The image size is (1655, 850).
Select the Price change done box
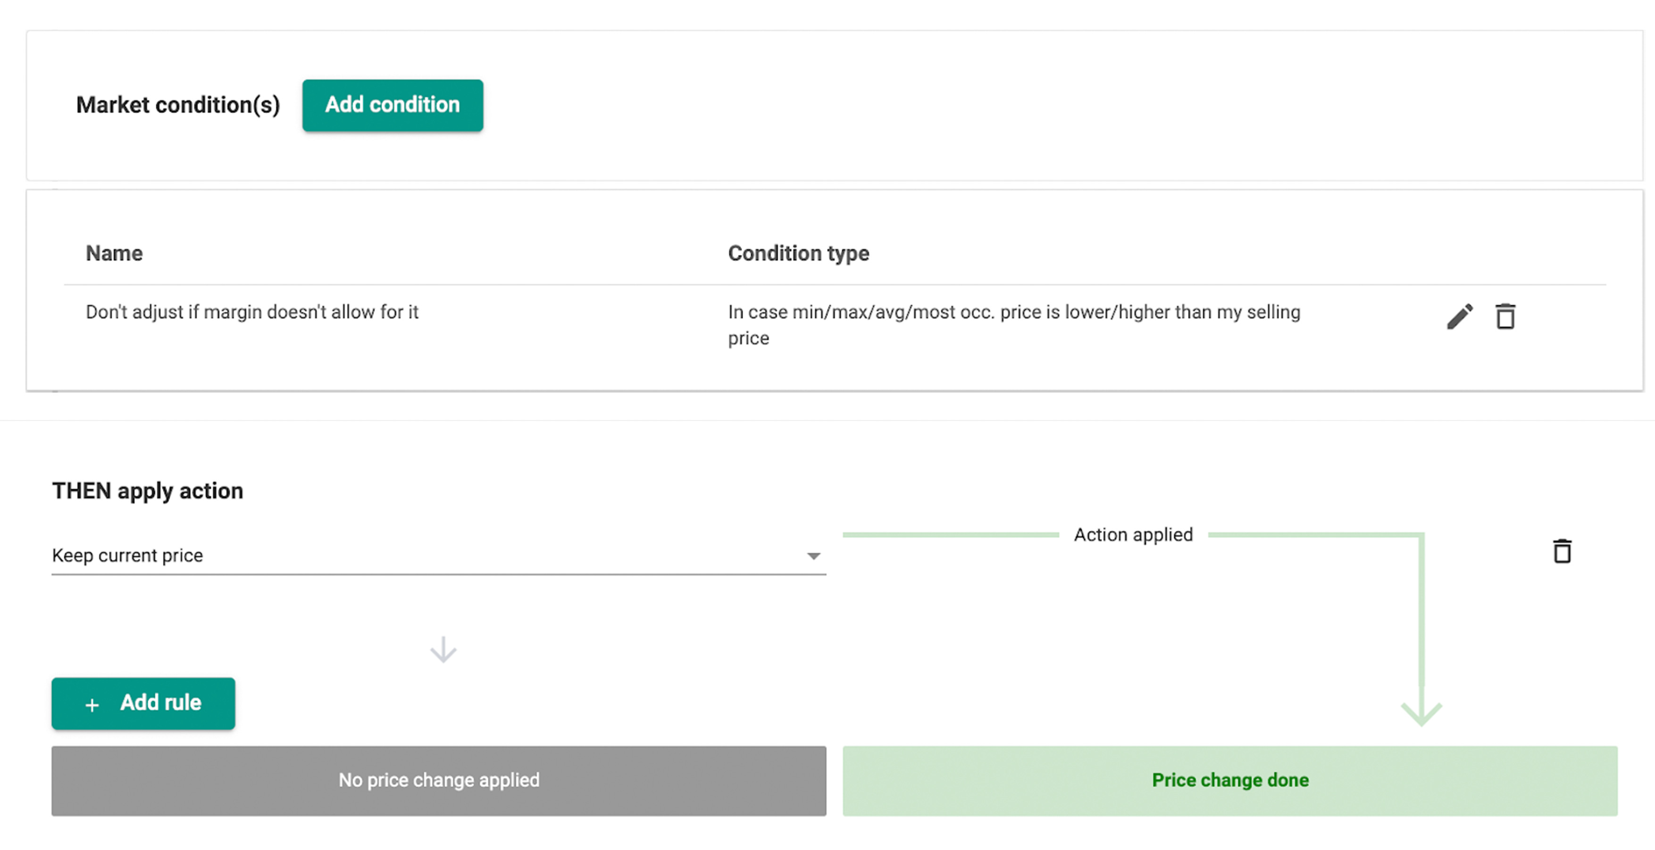pos(1229,780)
